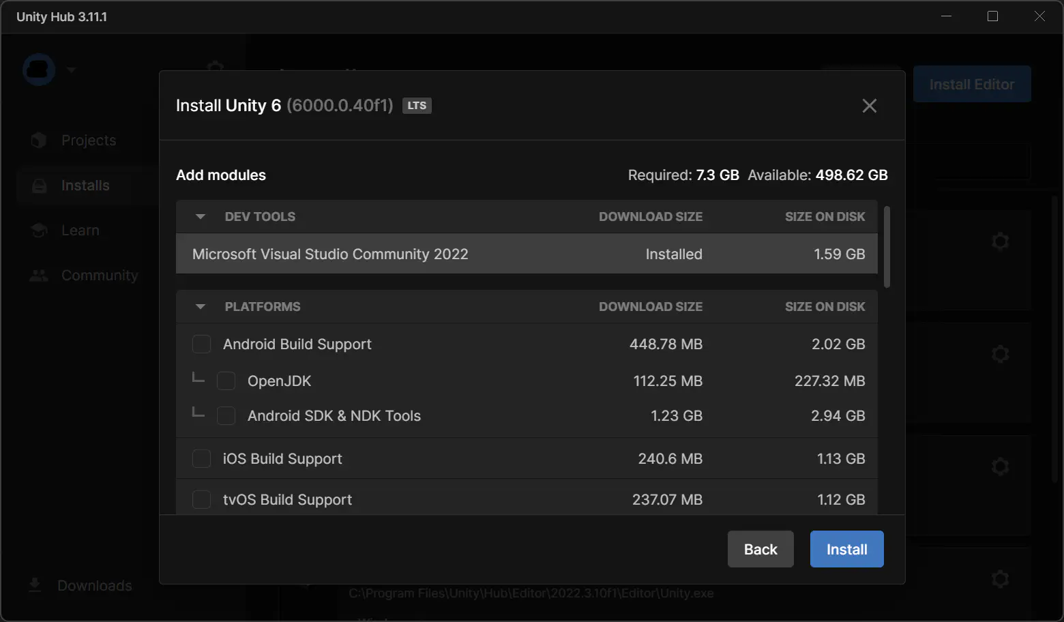Collapse the DEV TOOLS section
This screenshot has width=1064, height=622.
pos(201,217)
